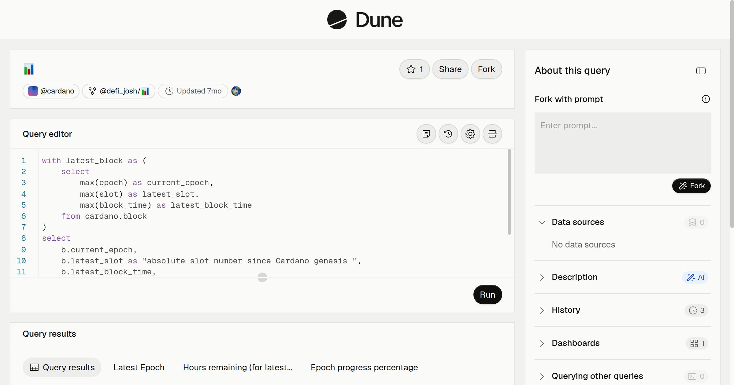Collapse the About this query sidebar
Image resolution: width=734 pixels, height=385 pixels.
pyautogui.click(x=701, y=71)
